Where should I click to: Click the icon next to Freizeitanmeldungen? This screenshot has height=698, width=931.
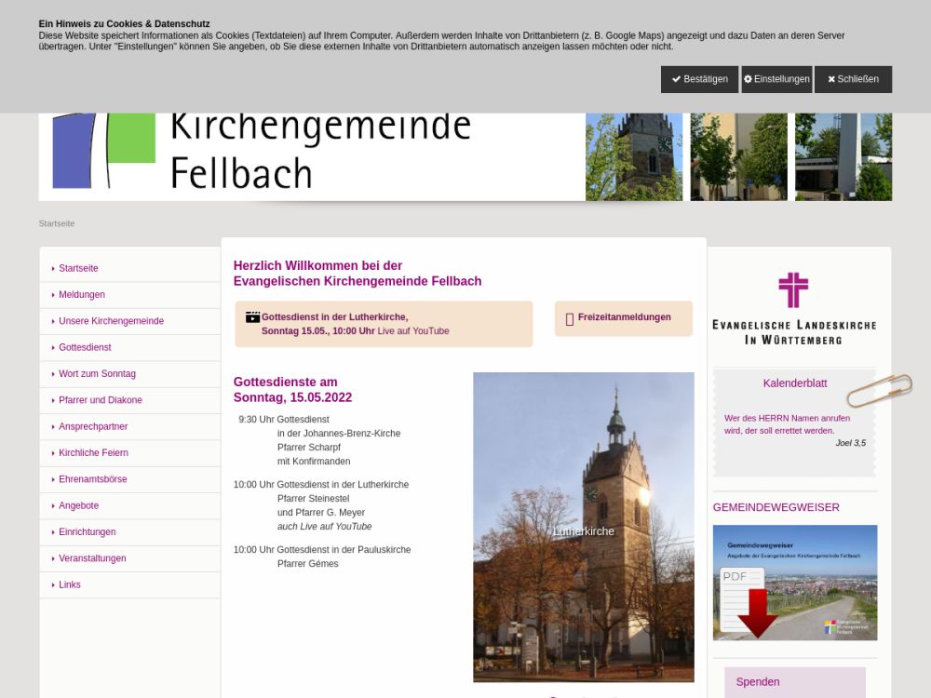tap(570, 318)
